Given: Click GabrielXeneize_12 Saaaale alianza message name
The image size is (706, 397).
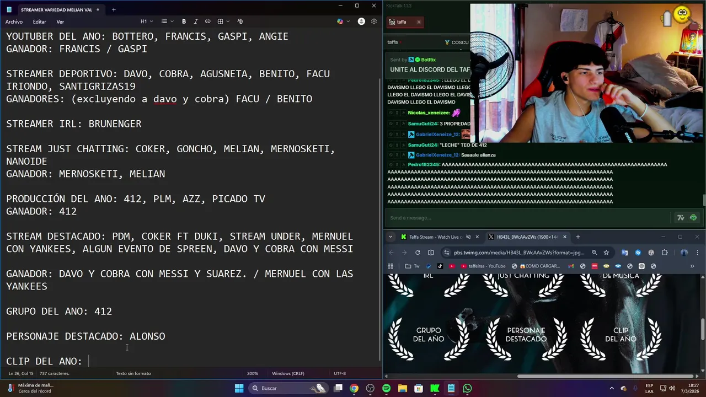Looking at the screenshot, I should pos(437,155).
